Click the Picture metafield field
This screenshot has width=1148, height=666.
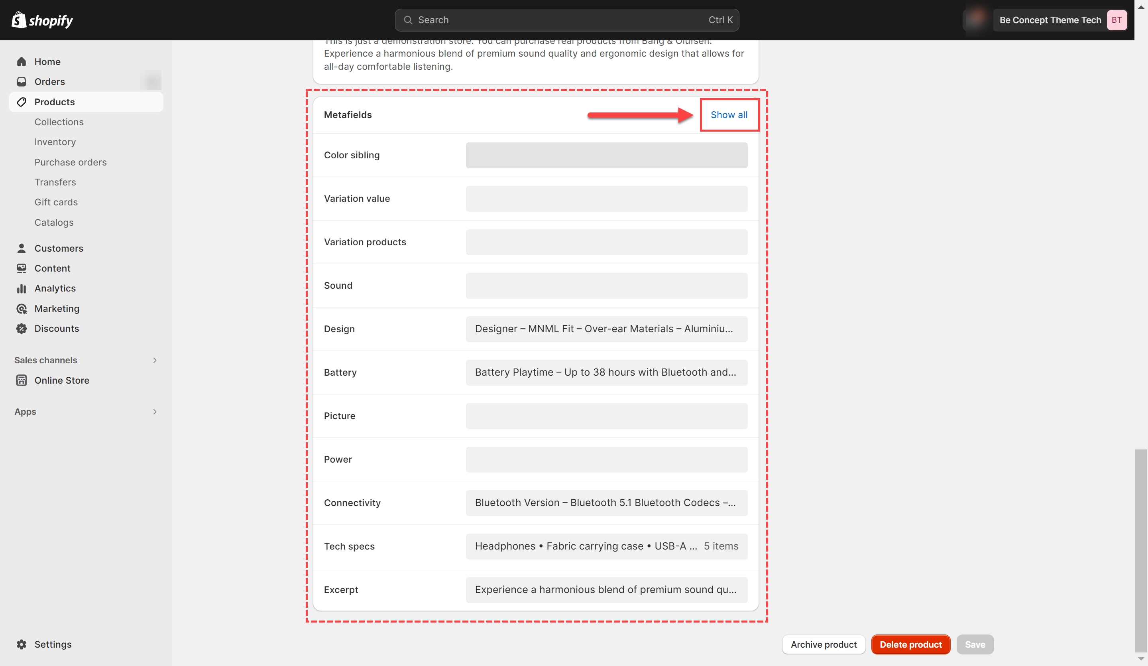point(606,416)
